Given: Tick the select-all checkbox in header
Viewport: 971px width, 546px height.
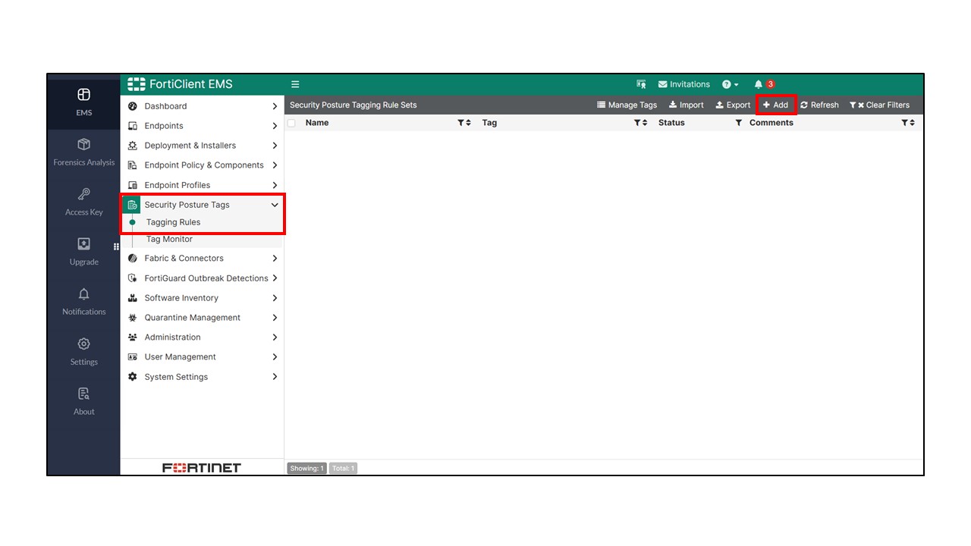Looking at the screenshot, I should point(291,123).
